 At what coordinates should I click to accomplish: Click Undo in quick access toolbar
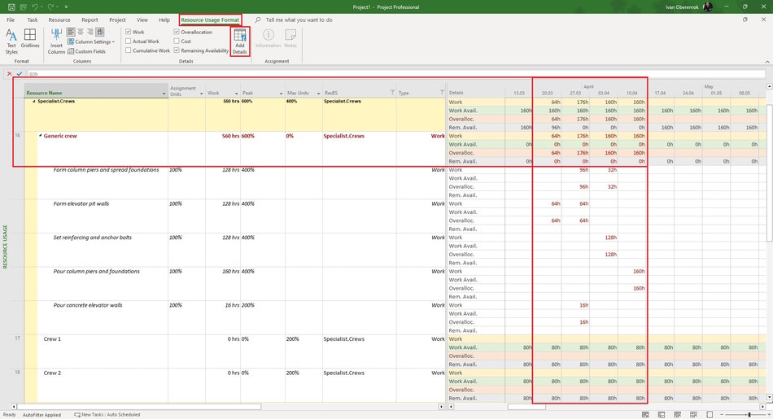34,7
